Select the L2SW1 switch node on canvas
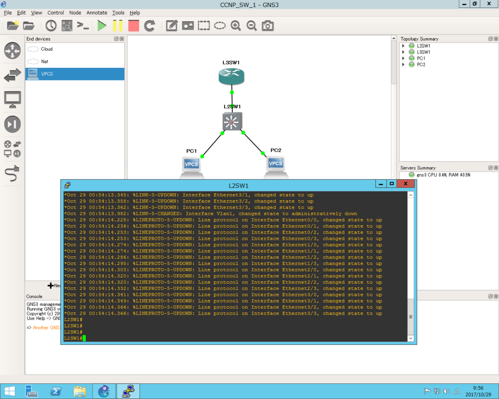 point(232,121)
